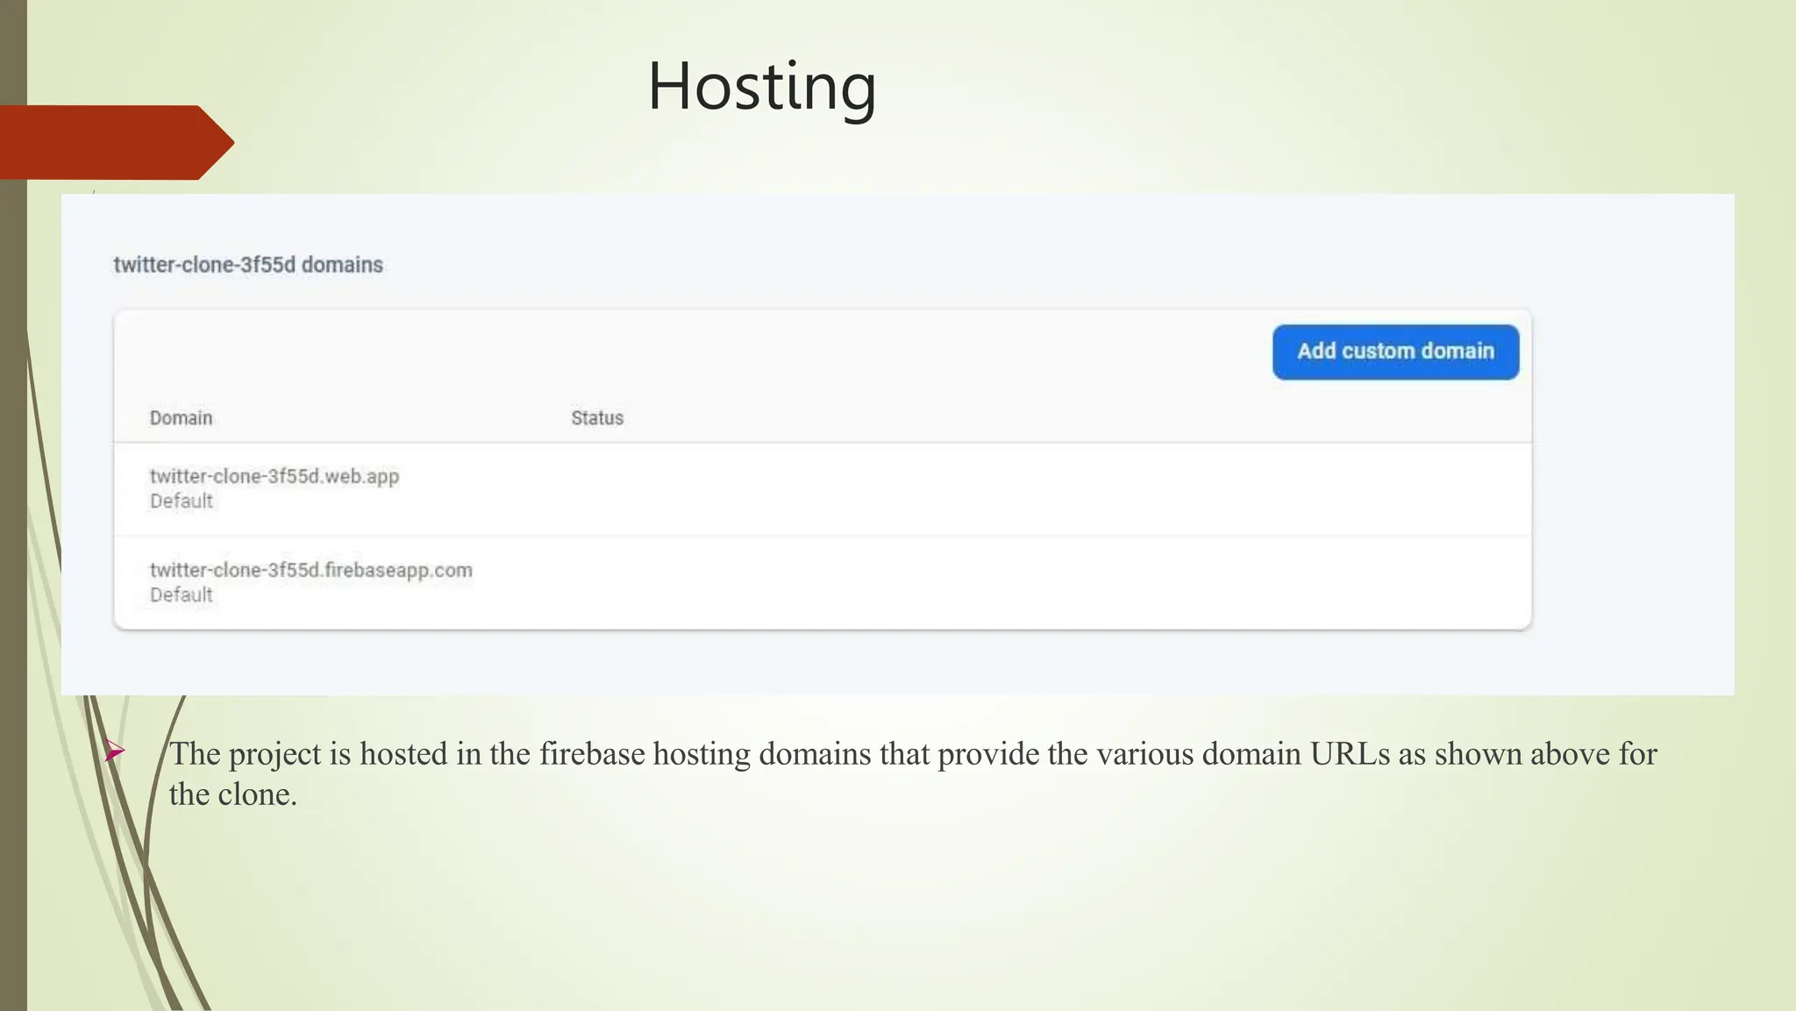Click the Status column header

click(x=597, y=418)
